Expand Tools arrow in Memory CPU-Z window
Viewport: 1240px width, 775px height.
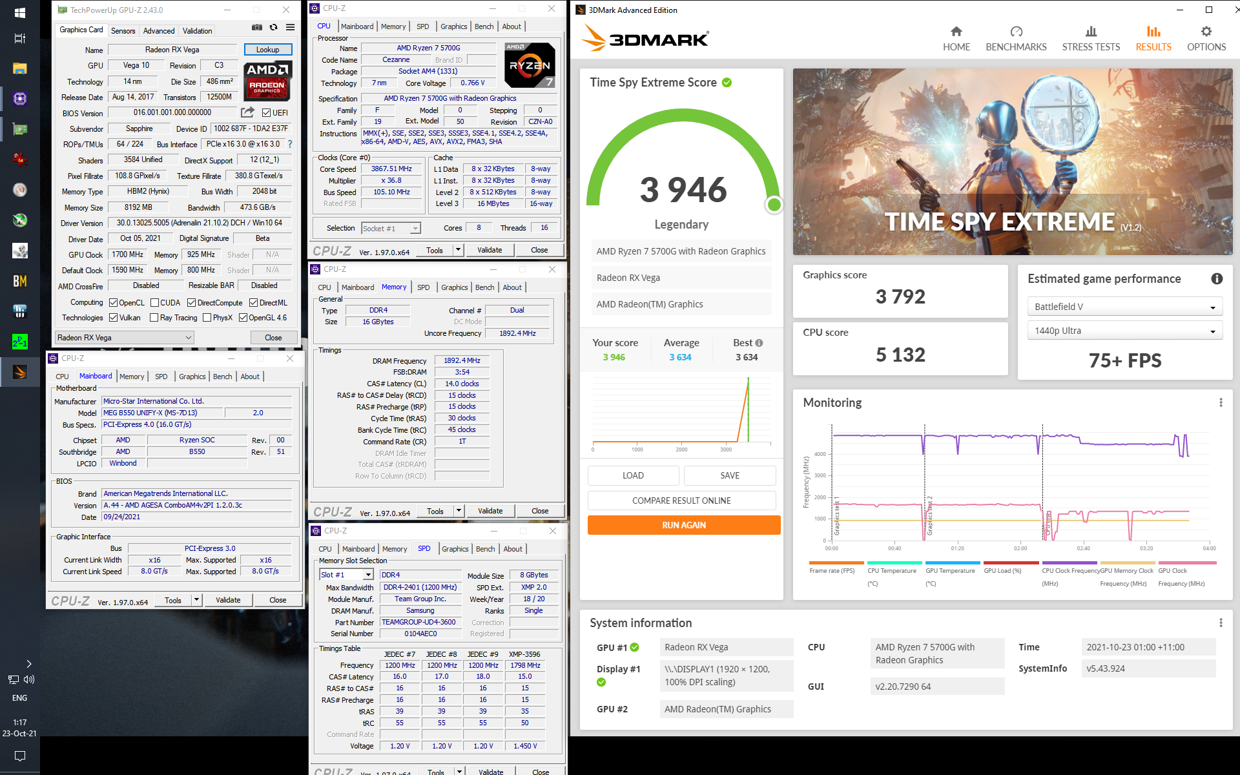point(459,511)
